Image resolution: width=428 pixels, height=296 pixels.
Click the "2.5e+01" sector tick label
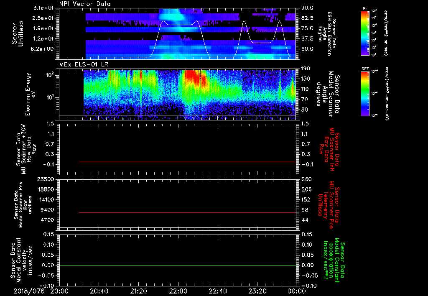(43, 18)
